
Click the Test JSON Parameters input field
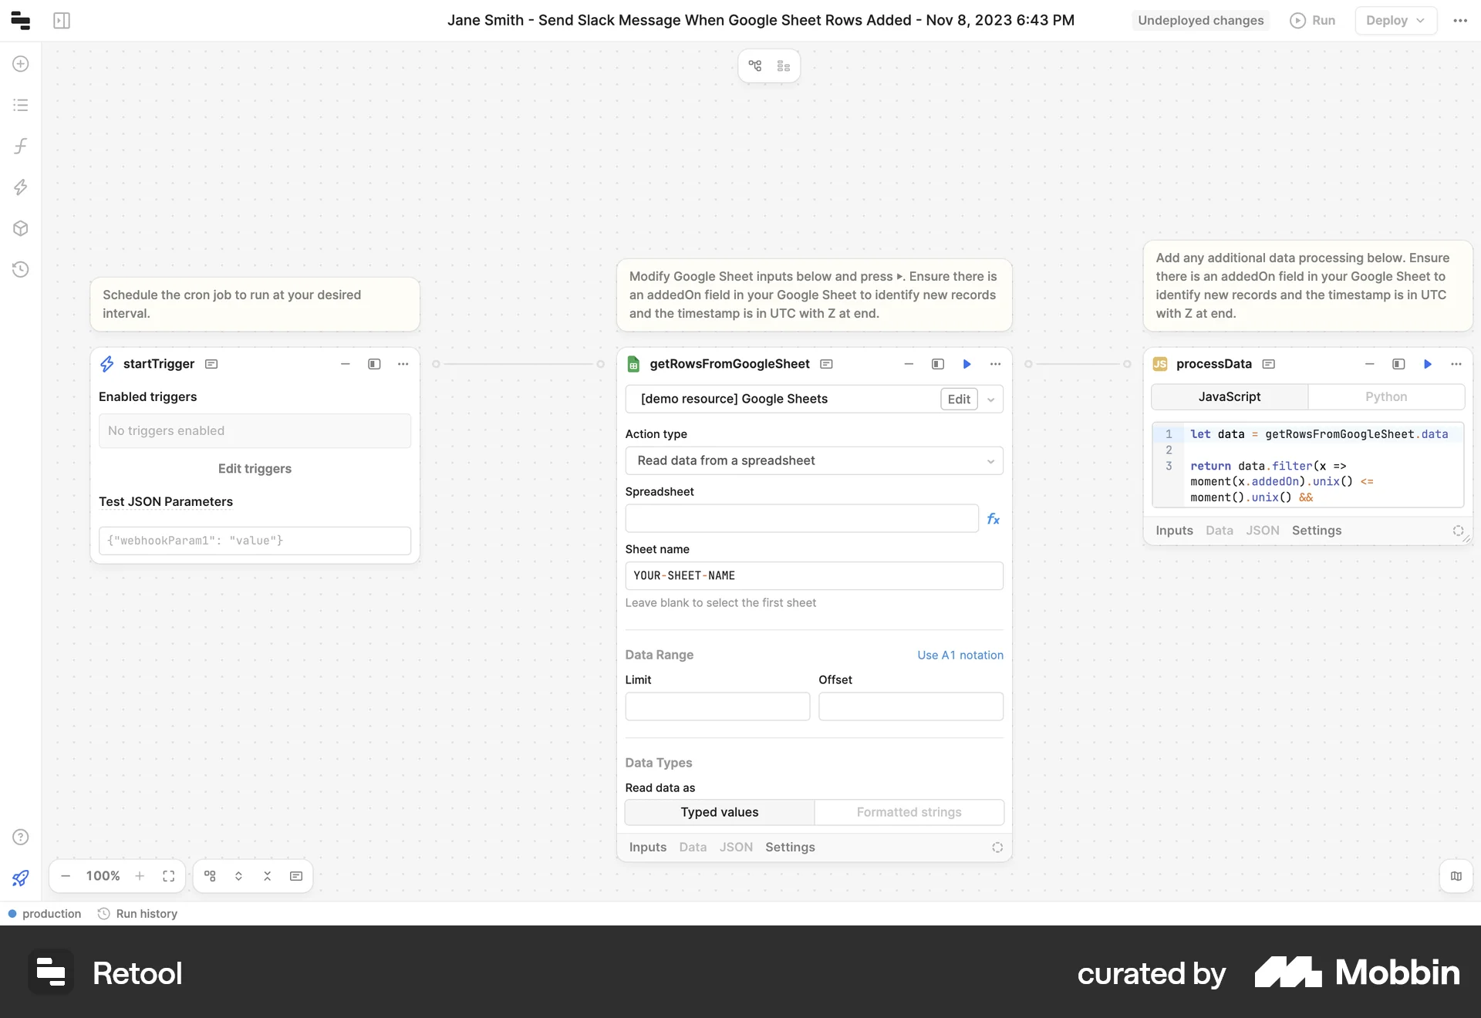(x=255, y=541)
